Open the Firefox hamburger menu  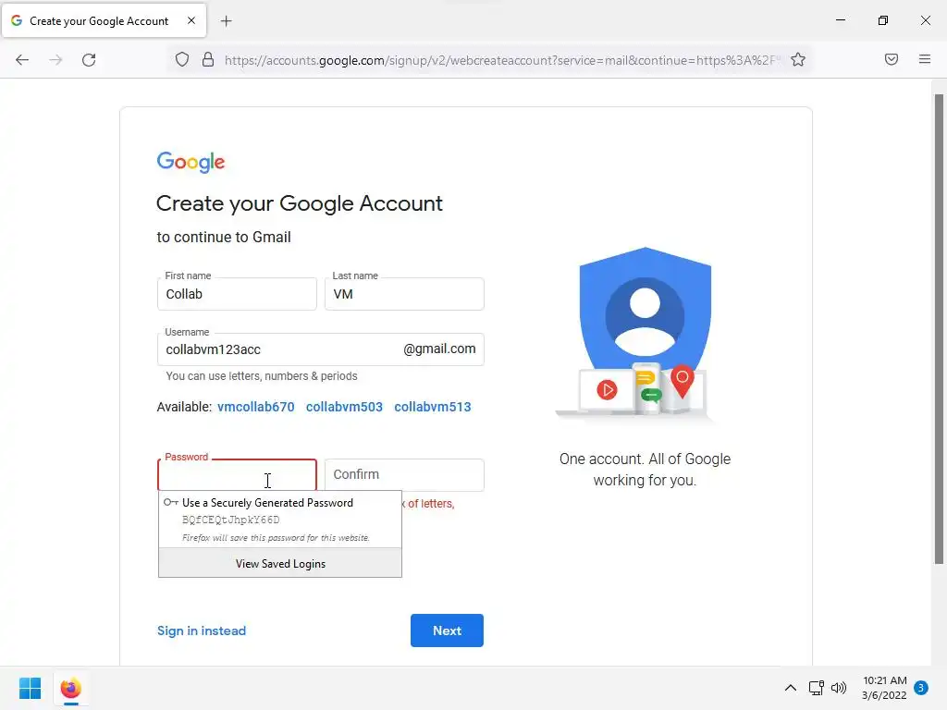(925, 59)
